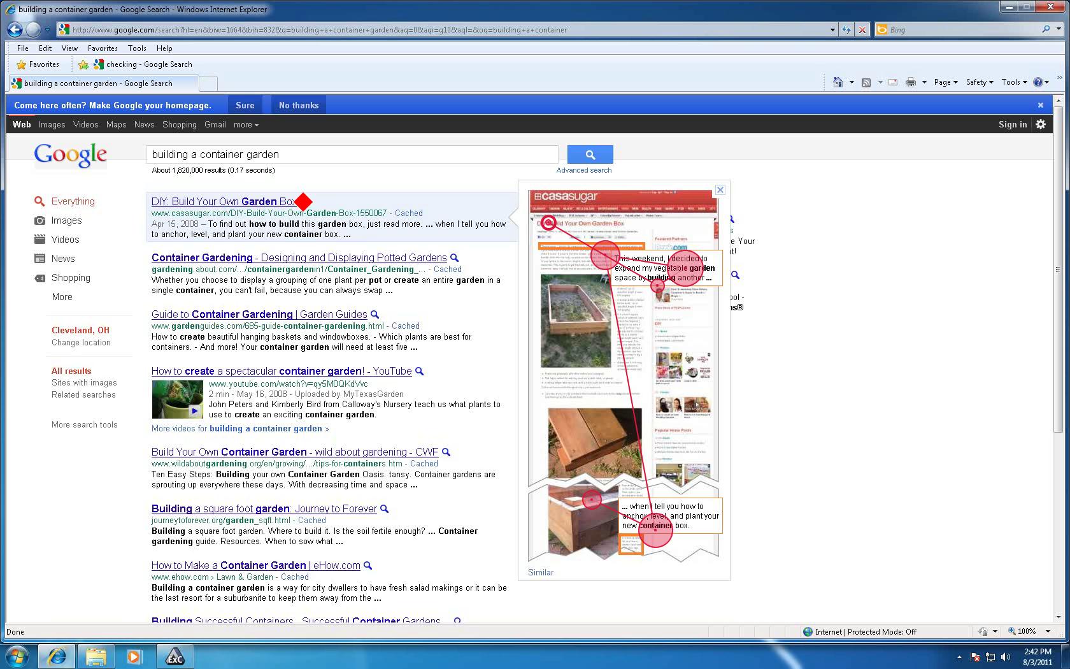This screenshot has width=1070, height=669.
Task: Click the Print icon in command bar
Action: 911,82
